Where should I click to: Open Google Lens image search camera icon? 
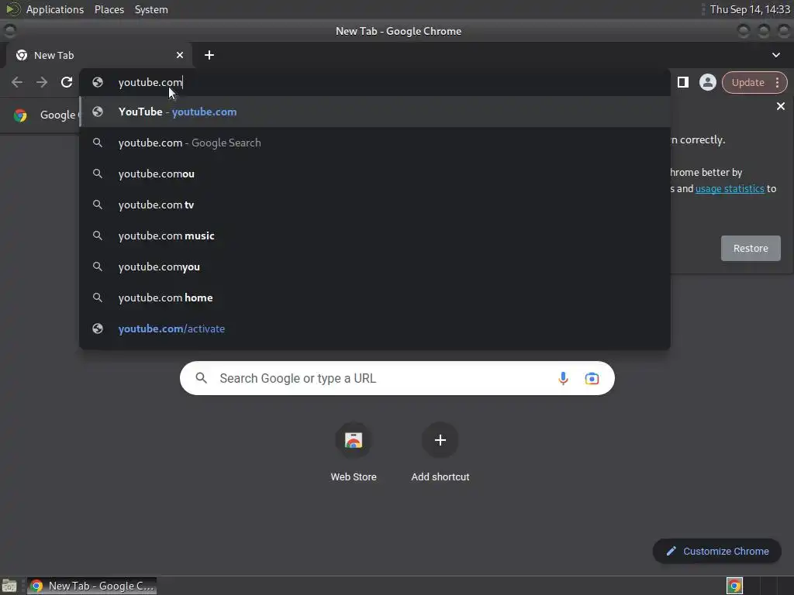click(x=592, y=378)
